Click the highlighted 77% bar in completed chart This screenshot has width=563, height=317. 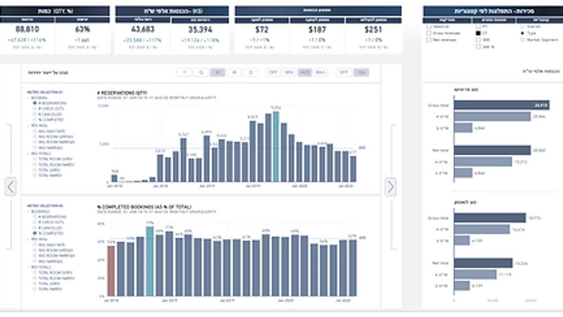150,261
